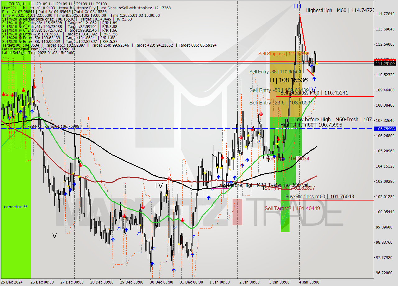
Task: Click the 'Sell Entry -50 | 109.63439' label
Action: click(x=279, y=90)
